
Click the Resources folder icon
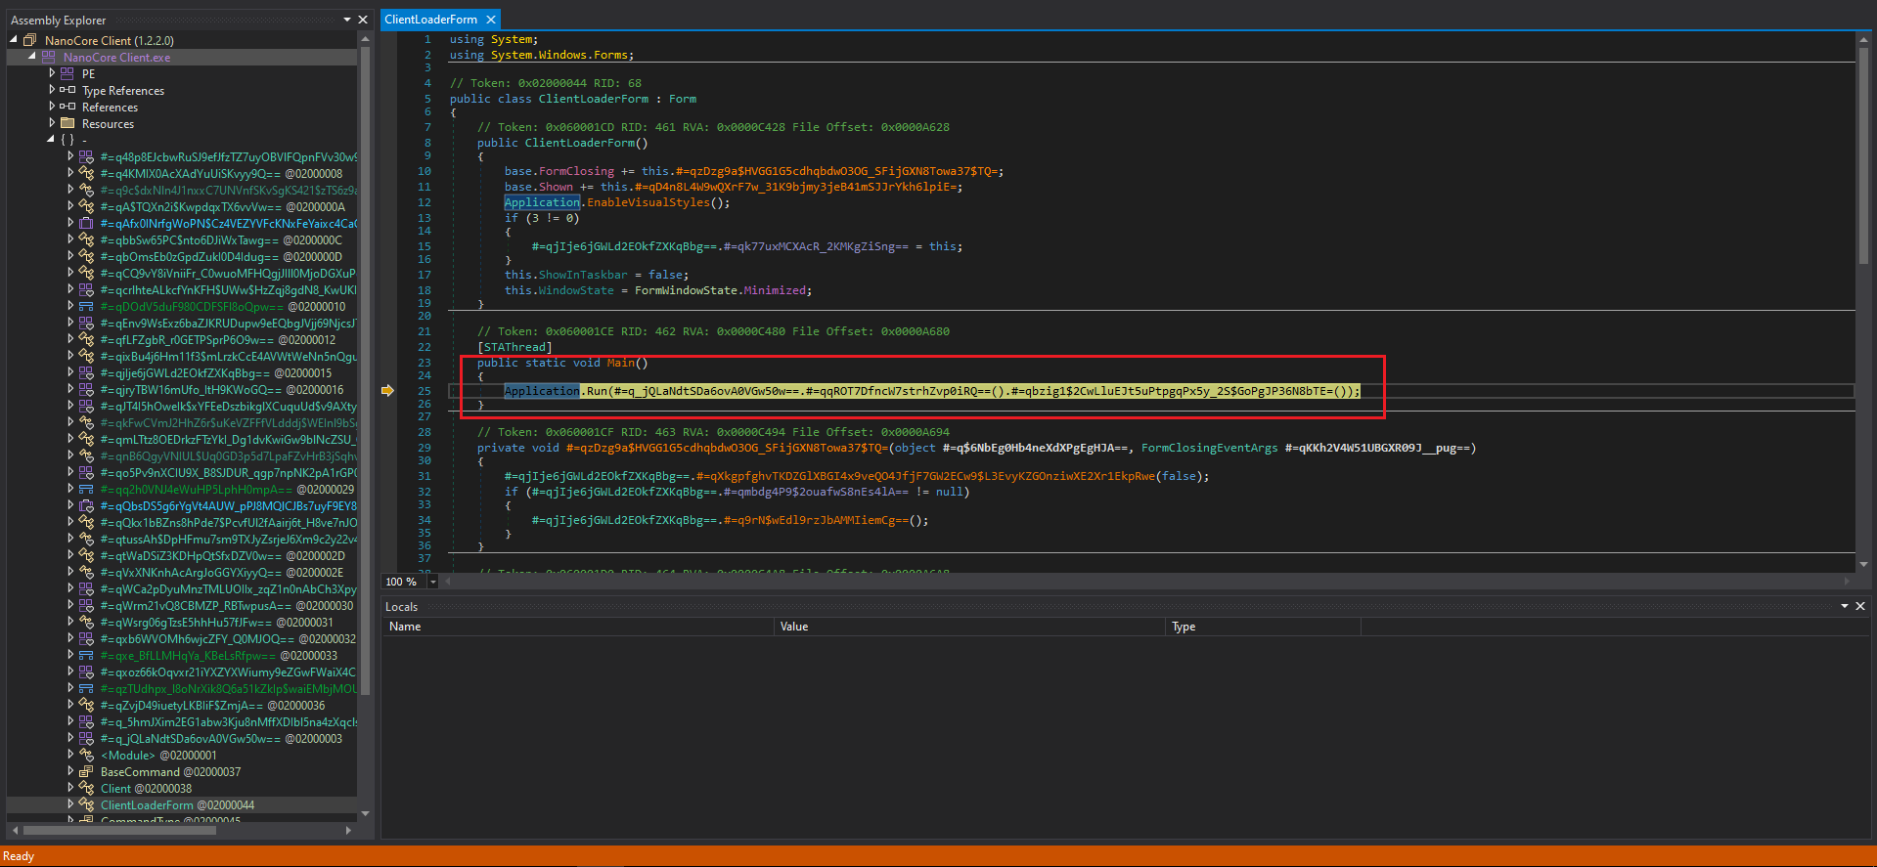click(x=67, y=123)
